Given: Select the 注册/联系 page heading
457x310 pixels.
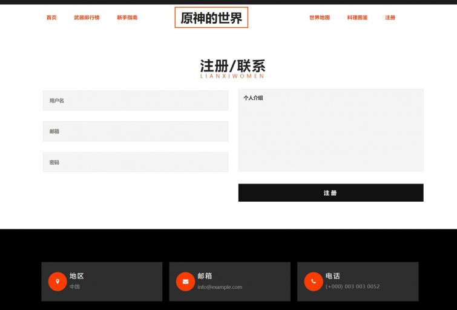Looking at the screenshot, I should click(232, 66).
